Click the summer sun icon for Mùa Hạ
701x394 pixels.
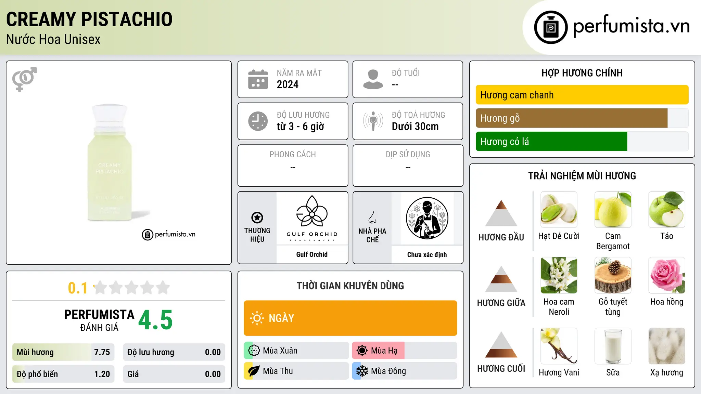(x=362, y=351)
